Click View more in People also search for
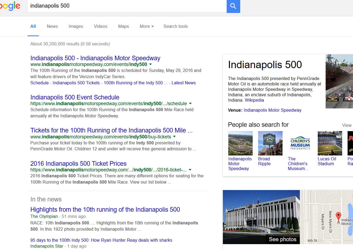The height and width of the screenshot is (249, 353). click(x=347, y=125)
